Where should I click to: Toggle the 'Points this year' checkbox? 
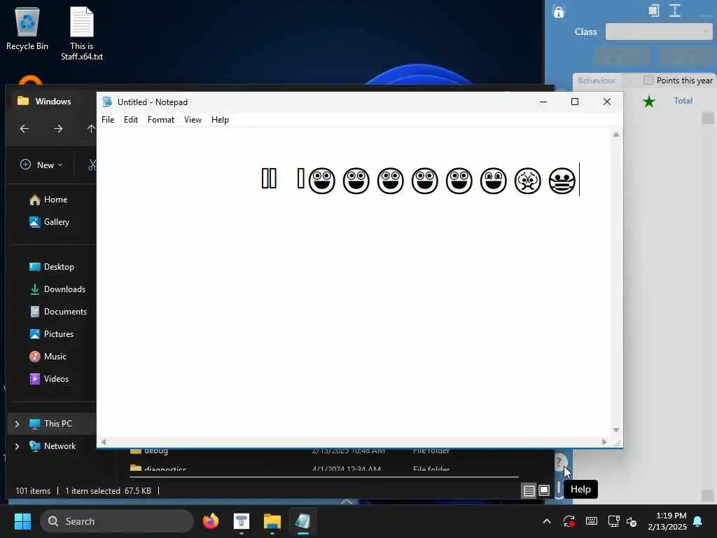(x=648, y=81)
